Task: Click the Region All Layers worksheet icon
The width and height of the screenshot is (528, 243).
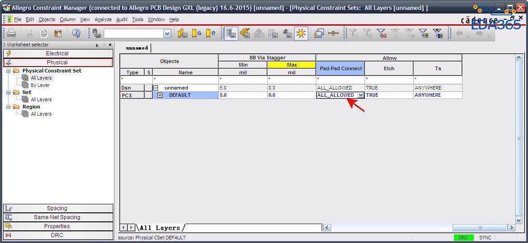Action: pyautogui.click(x=25, y=114)
